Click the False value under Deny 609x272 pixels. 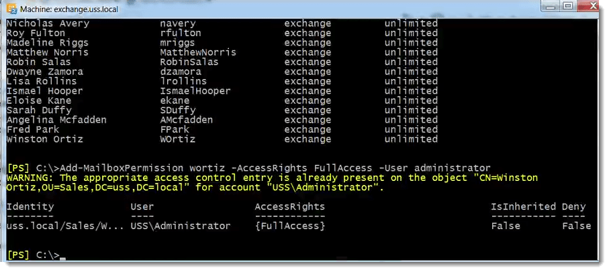(x=576, y=226)
